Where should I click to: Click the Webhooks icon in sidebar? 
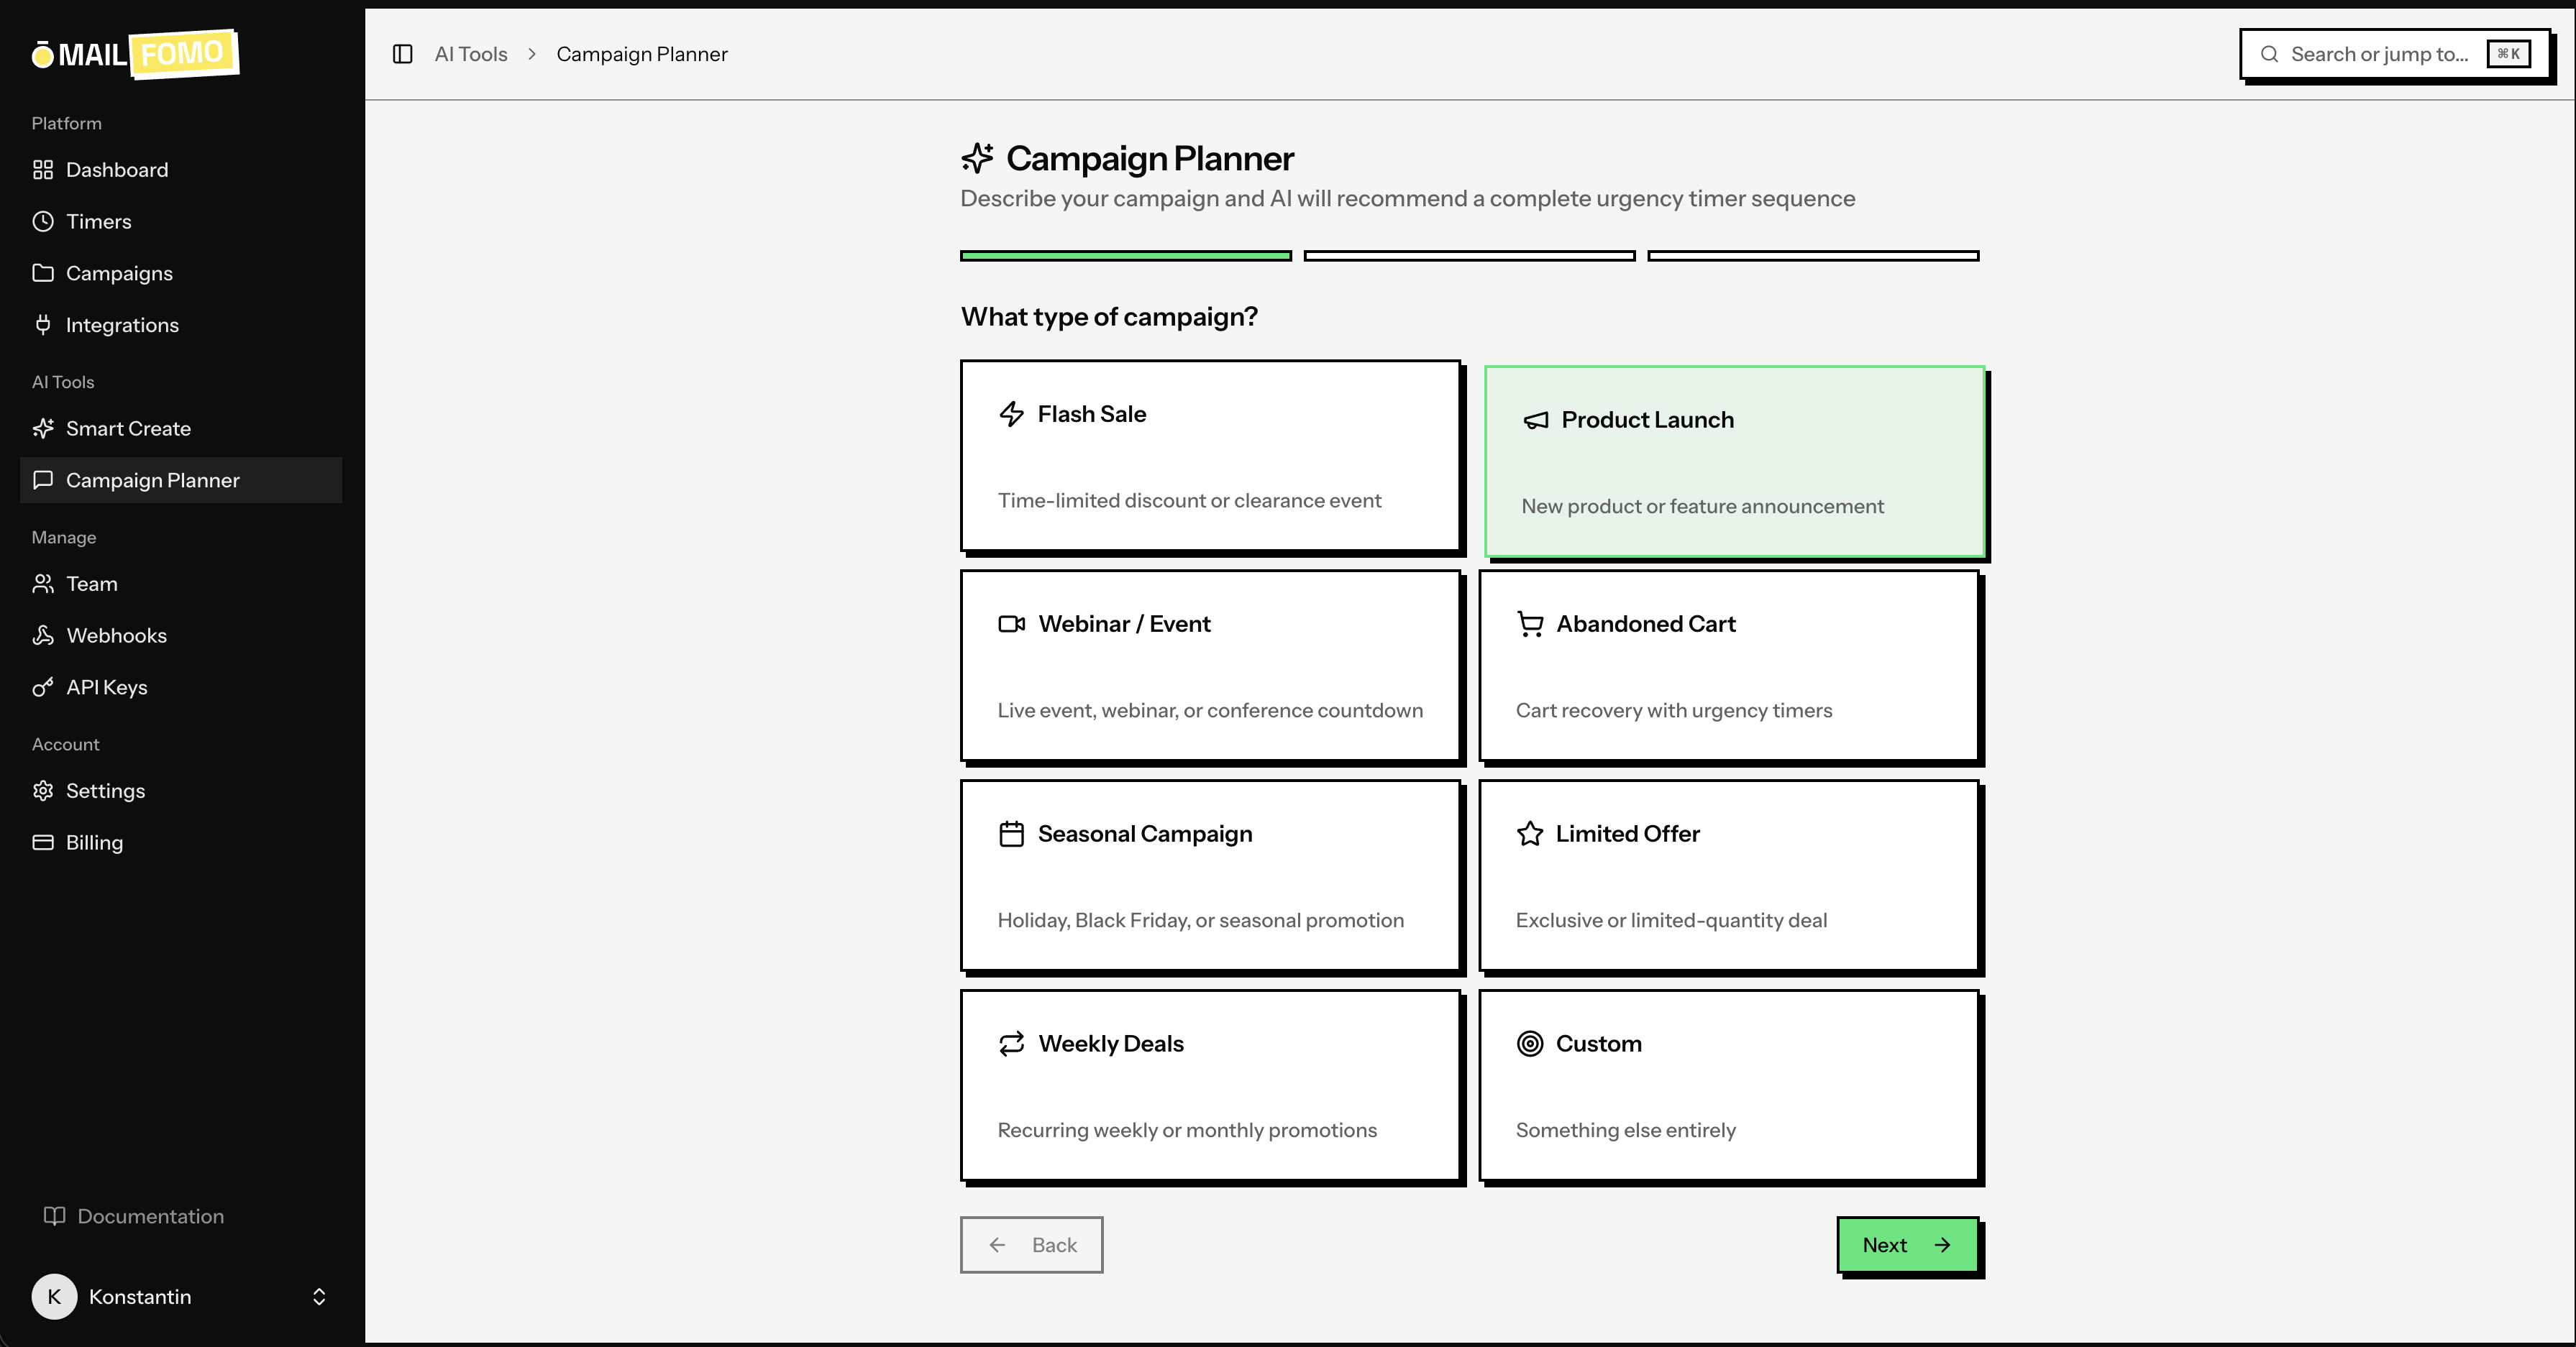coord(42,635)
